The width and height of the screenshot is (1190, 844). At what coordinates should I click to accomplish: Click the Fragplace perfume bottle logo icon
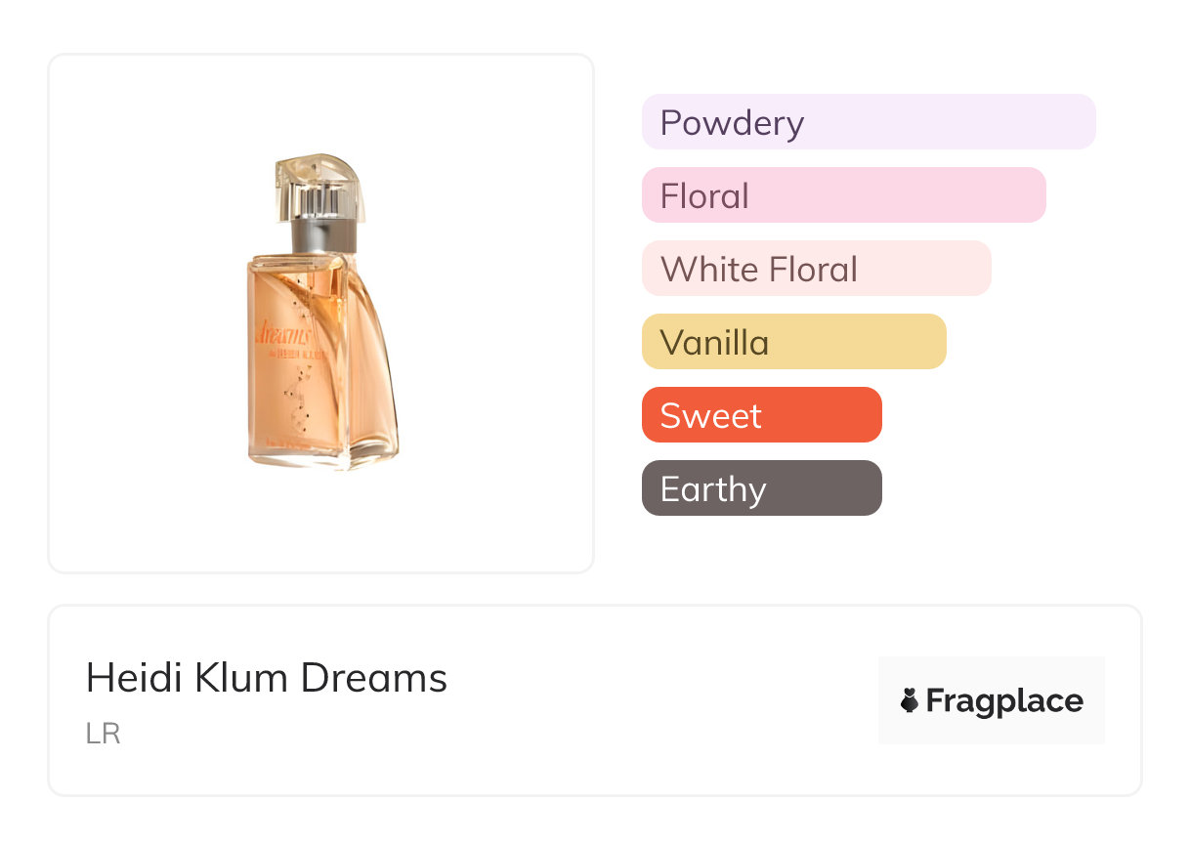(x=910, y=700)
